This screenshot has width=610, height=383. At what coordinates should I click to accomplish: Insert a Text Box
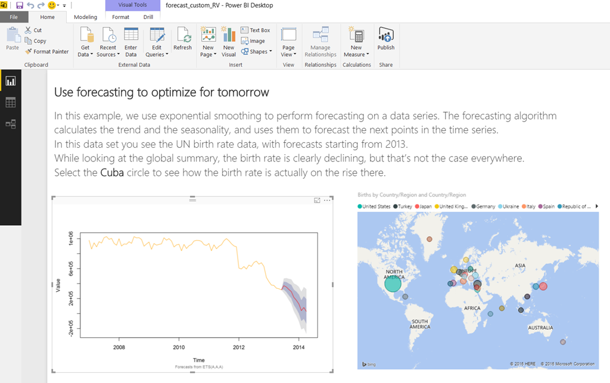pos(256,30)
